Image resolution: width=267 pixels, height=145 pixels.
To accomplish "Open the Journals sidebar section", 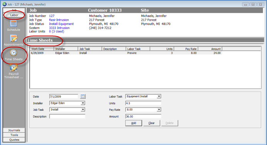I will coord(14,130).
